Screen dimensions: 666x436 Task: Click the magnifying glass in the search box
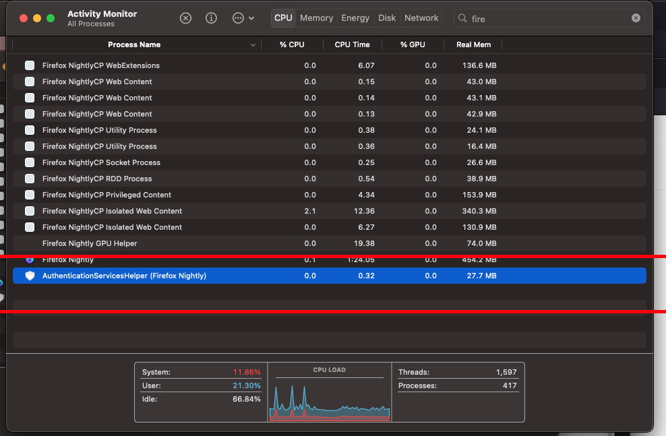(463, 19)
